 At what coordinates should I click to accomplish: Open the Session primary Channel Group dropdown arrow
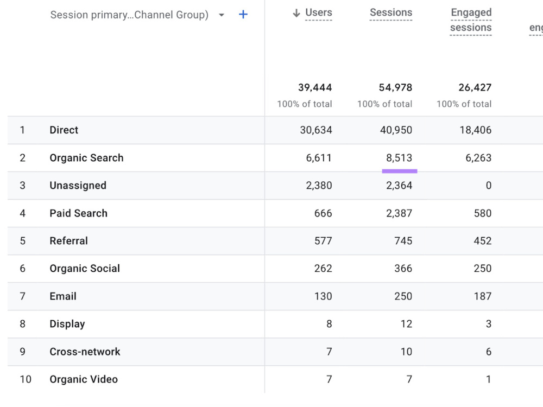[x=222, y=15]
